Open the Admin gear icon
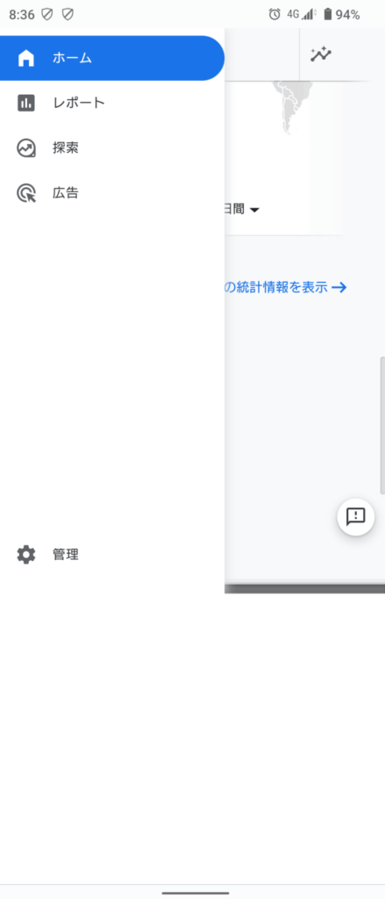Viewport: 385px width, 899px height. click(26, 555)
